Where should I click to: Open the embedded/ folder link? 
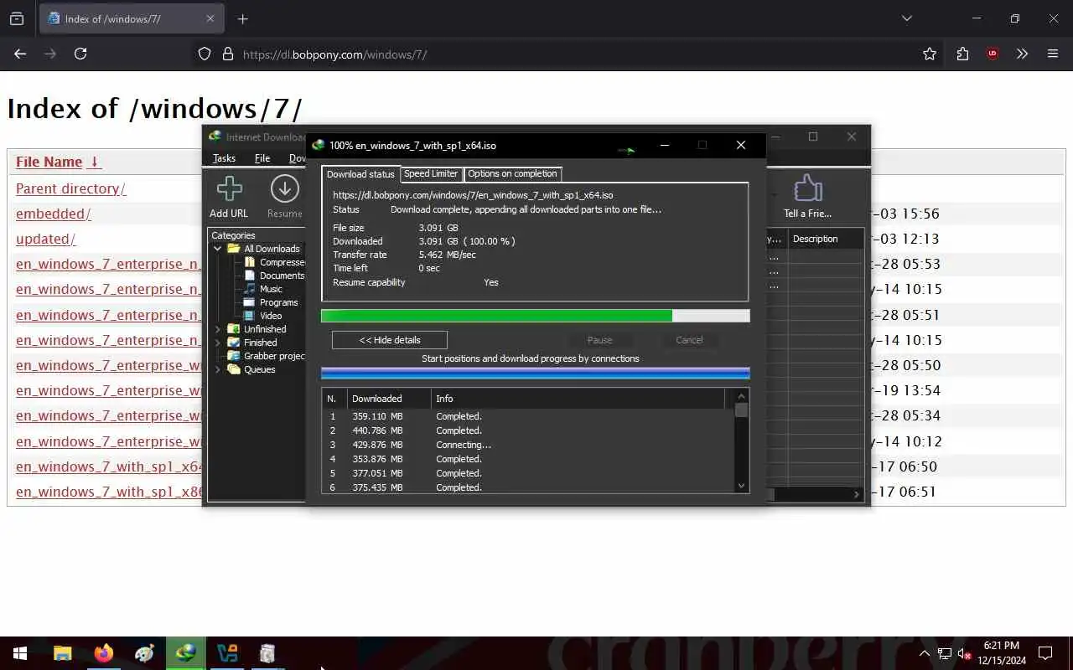(x=54, y=214)
